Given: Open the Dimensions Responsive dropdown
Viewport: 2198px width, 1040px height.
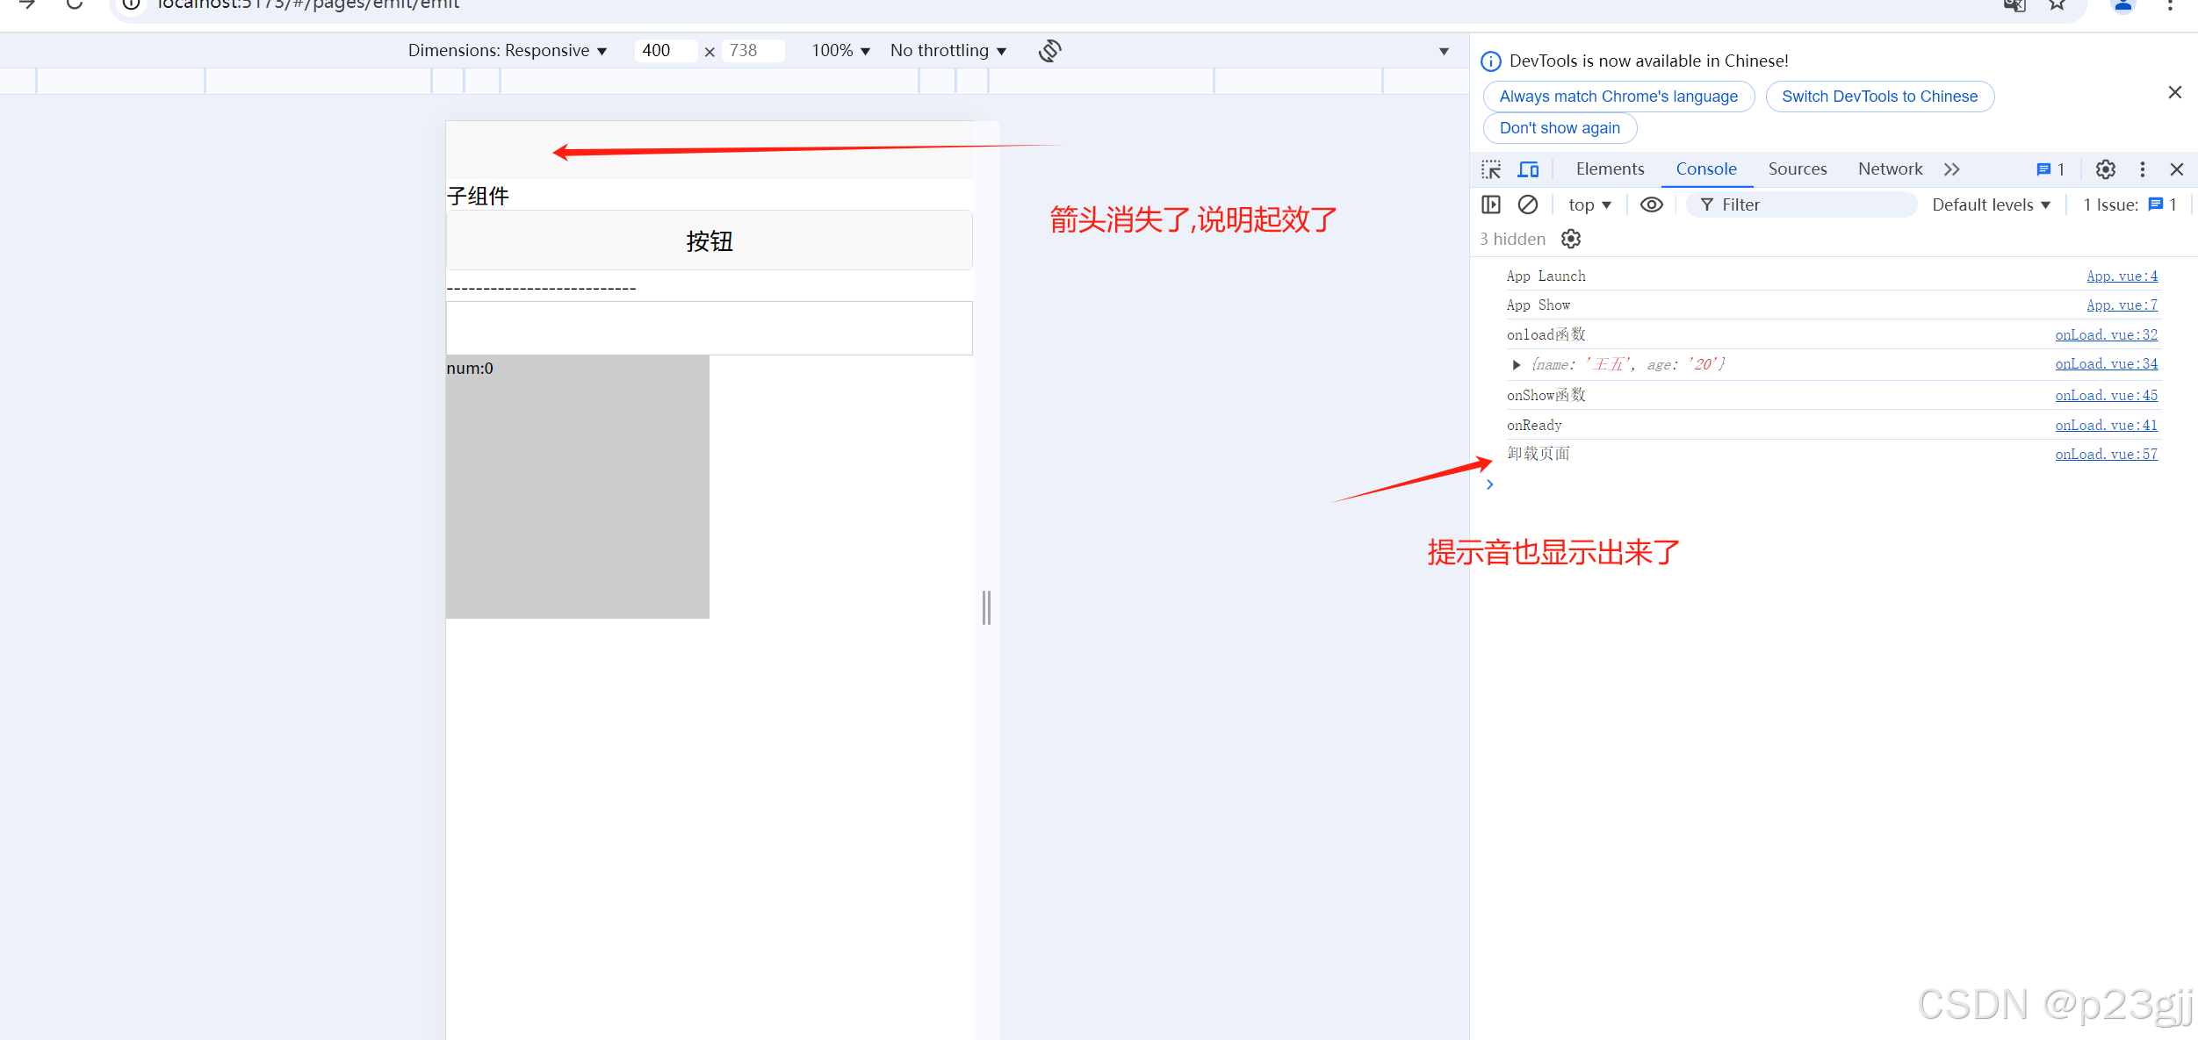Looking at the screenshot, I should coord(508,51).
